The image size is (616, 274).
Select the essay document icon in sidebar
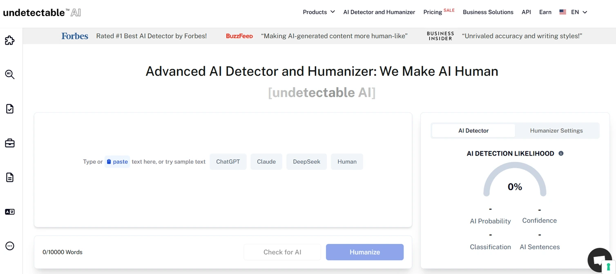9,177
